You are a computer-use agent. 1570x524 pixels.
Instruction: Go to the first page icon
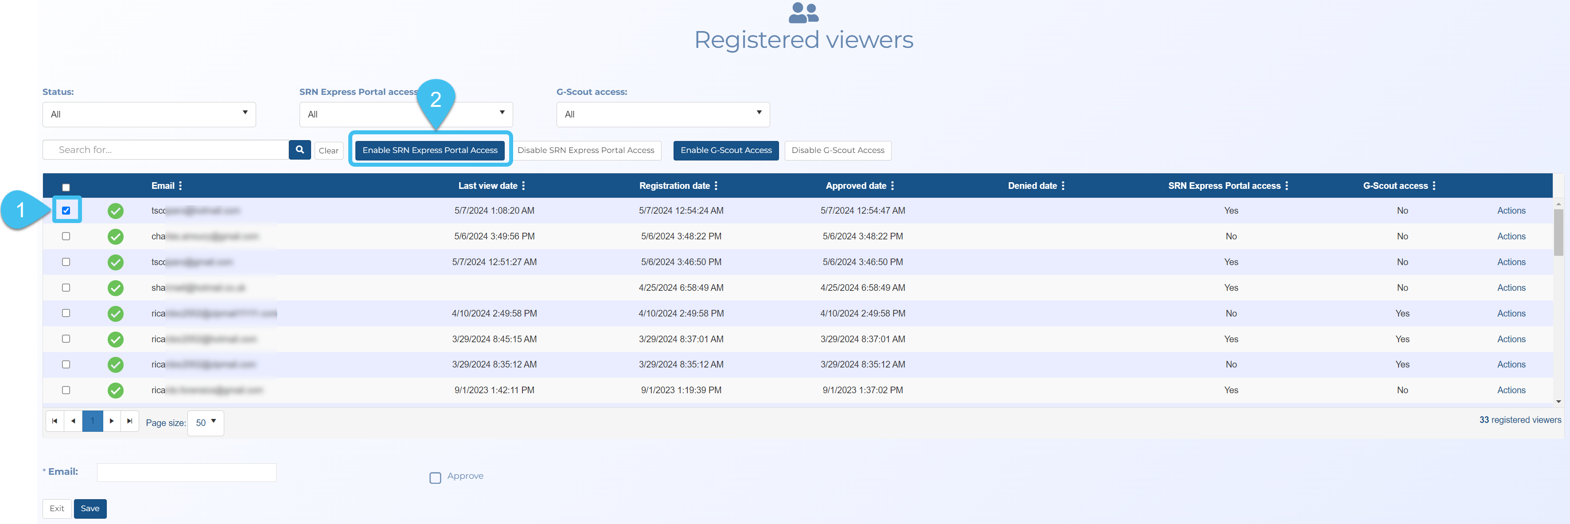pyautogui.click(x=54, y=421)
